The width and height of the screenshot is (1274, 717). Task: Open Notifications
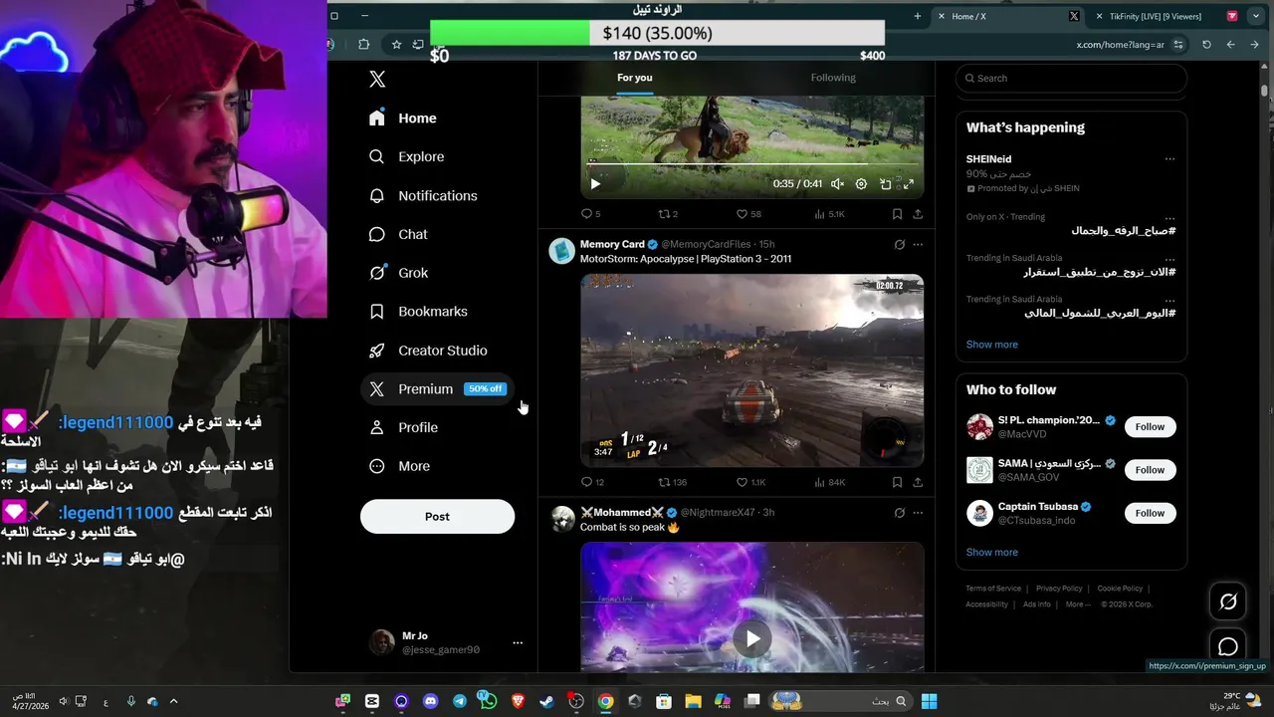(423, 195)
